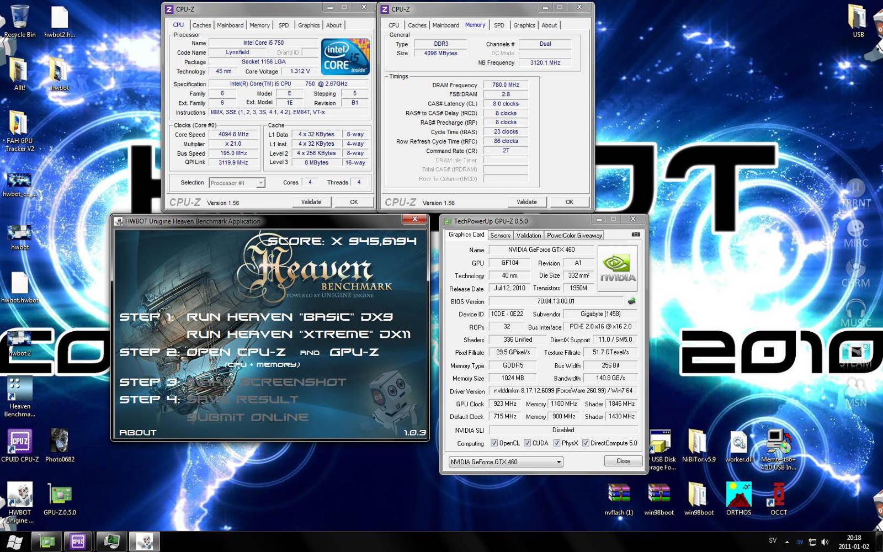Click CPU-Z taskbar button
This screenshot has height=552, width=883.
pyautogui.click(x=78, y=542)
